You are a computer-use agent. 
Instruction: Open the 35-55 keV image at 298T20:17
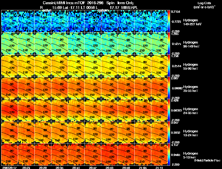[x=9, y=88]
